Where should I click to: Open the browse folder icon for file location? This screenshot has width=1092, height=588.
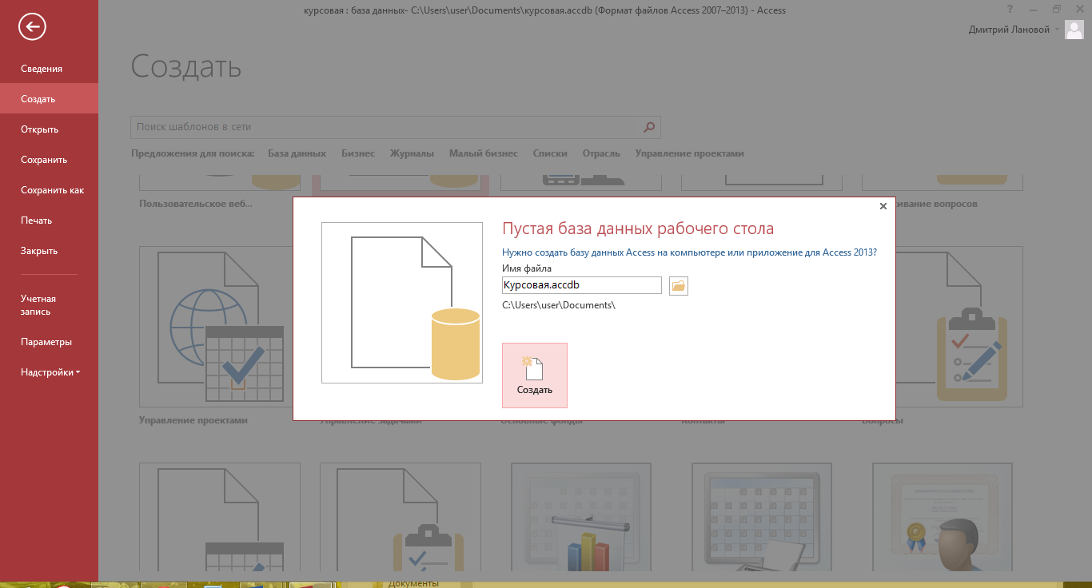coord(678,285)
